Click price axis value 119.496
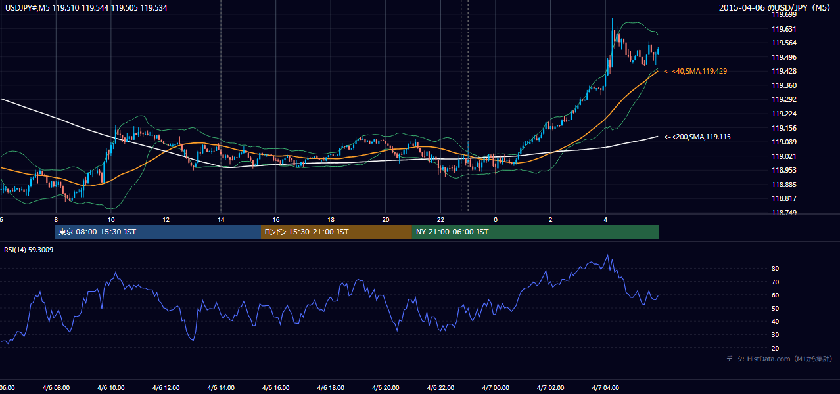 coord(783,57)
